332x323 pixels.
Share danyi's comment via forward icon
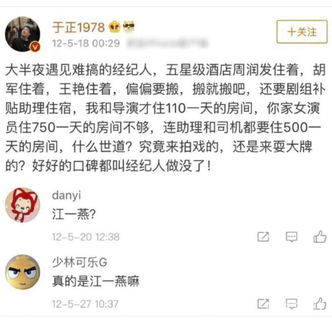263,237
